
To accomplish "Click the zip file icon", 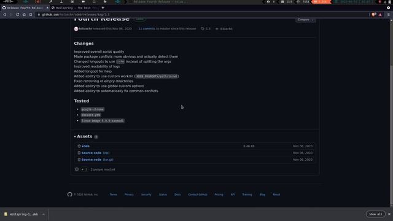I will click(x=79, y=153).
